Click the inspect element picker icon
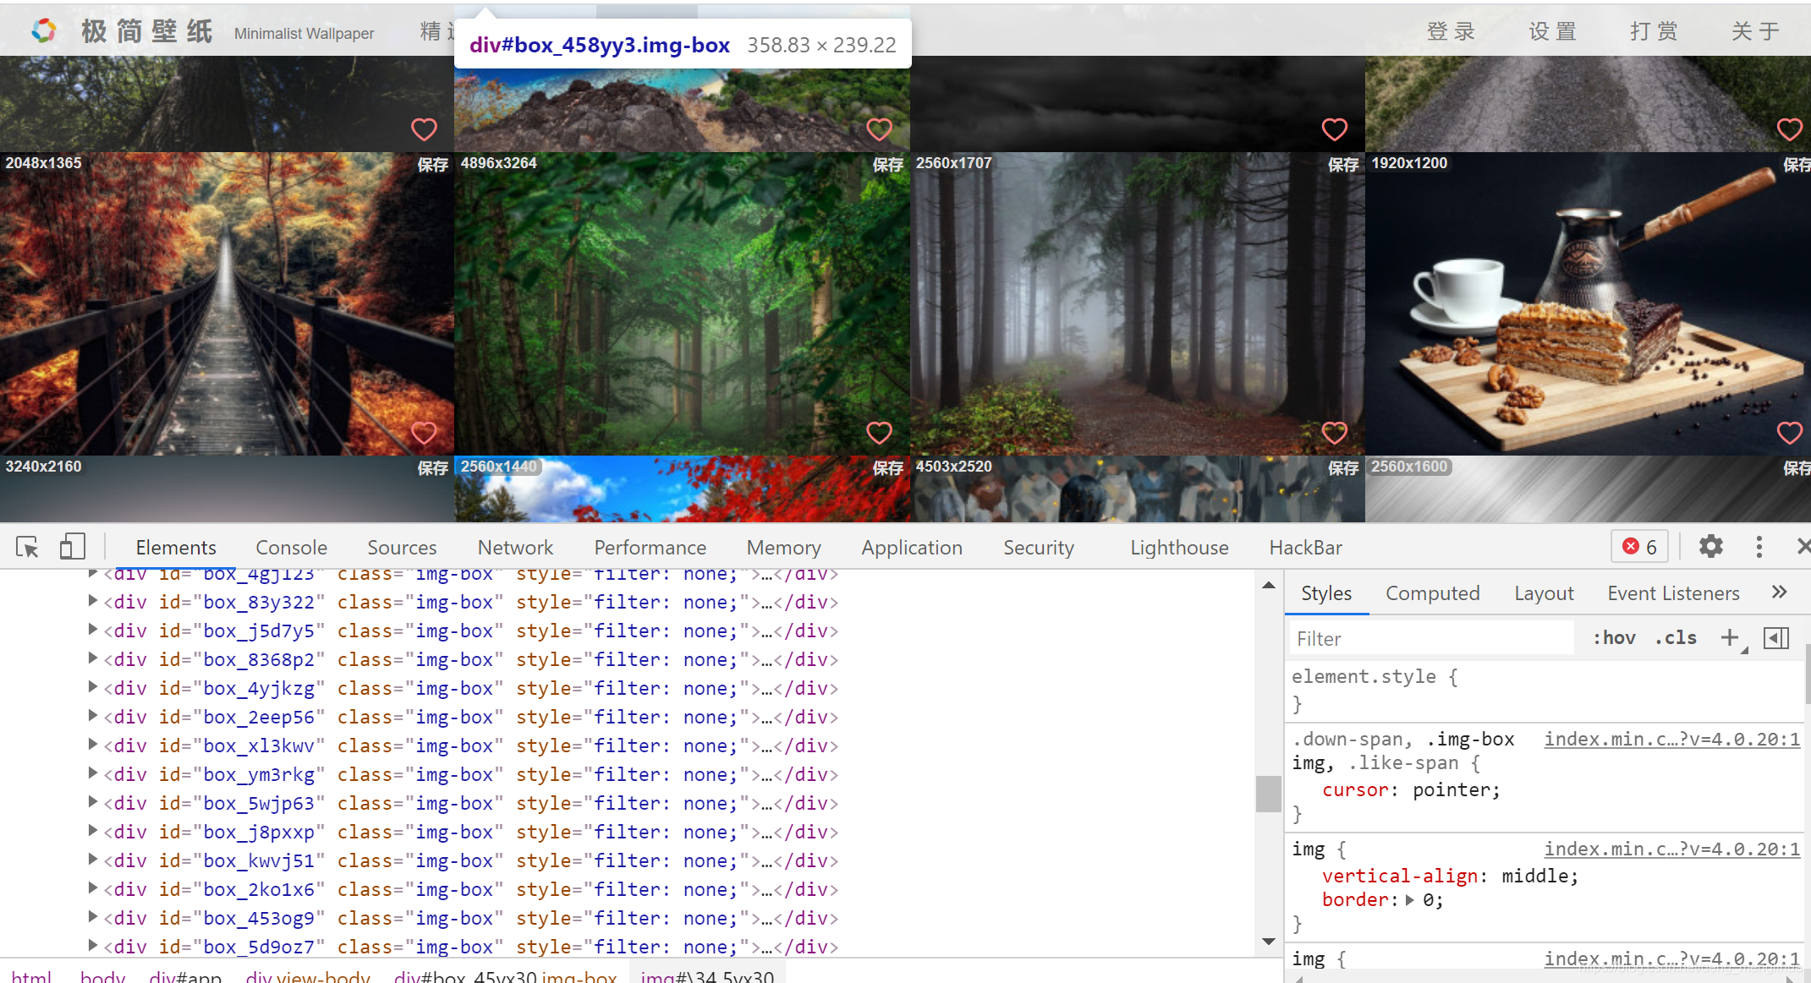 [27, 548]
